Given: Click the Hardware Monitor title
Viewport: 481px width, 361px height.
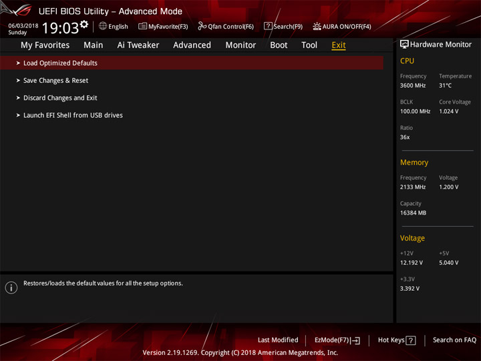Looking at the screenshot, I should (441, 45).
